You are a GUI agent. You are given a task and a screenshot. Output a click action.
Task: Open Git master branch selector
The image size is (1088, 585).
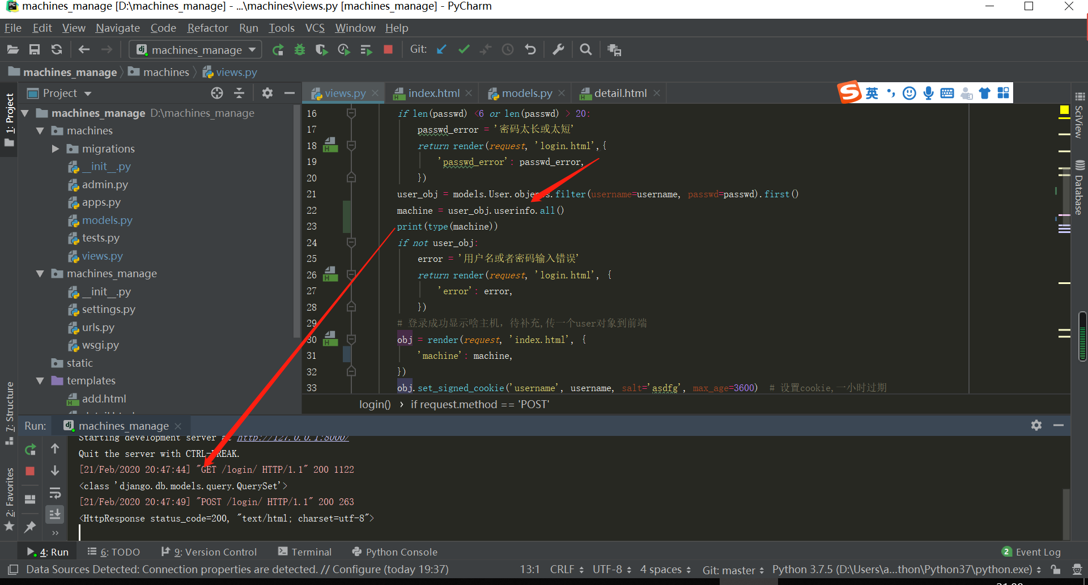(733, 570)
